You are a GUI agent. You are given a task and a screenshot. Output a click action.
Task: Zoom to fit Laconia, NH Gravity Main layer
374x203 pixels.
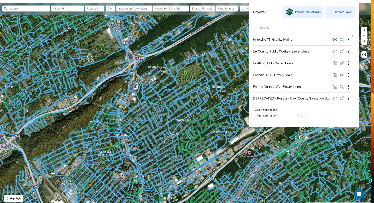(342, 75)
